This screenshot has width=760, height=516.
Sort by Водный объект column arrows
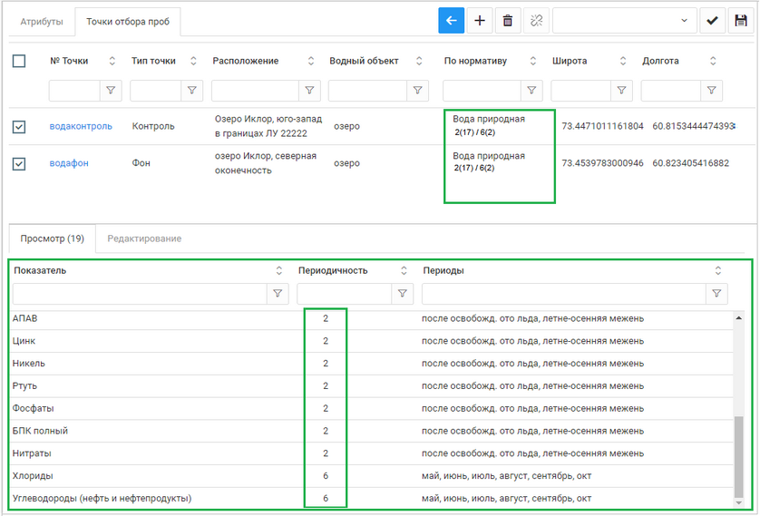point(417,61)
